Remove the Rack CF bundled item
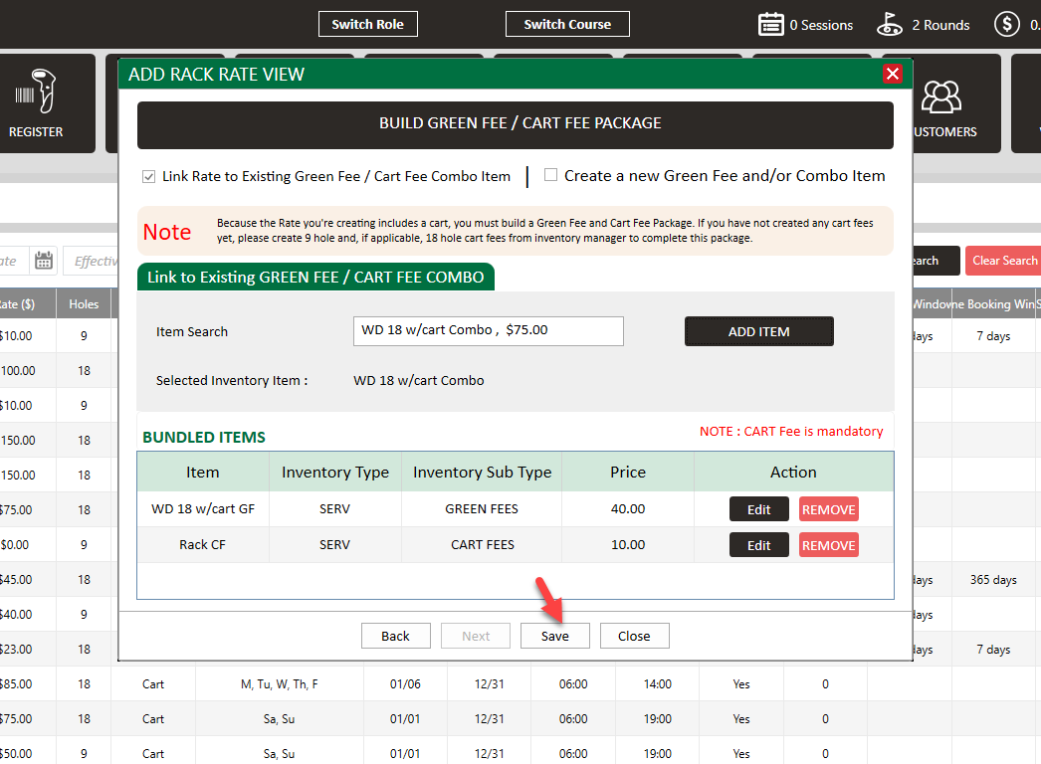The height and width of the screenshot is (764, 1041). [828, 545]
